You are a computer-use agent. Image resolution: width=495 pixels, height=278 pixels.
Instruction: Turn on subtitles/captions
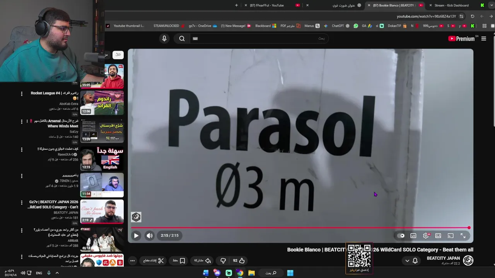click(413, 236)
